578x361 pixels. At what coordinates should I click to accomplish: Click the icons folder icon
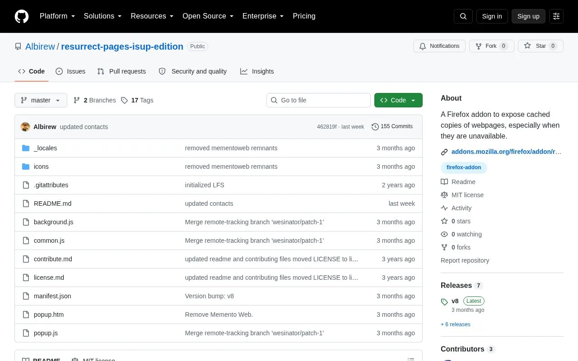click(x=26, y=167)
